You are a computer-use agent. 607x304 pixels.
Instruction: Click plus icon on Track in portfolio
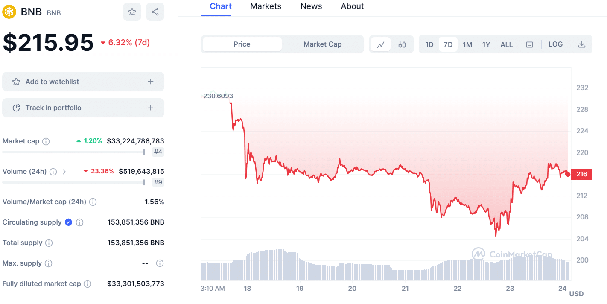[151, 108]
